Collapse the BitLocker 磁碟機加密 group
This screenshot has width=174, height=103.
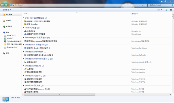point(23,18)
